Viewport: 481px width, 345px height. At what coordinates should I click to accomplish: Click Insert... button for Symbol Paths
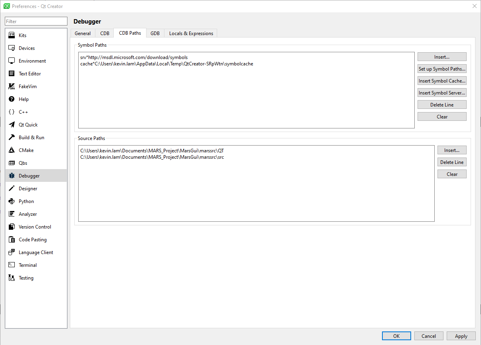442,57
